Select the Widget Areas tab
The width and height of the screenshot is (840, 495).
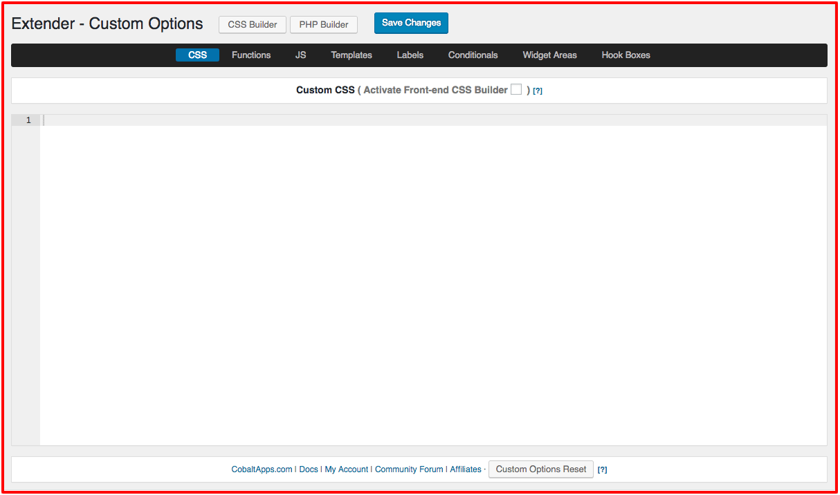click(x=549, y=55)
